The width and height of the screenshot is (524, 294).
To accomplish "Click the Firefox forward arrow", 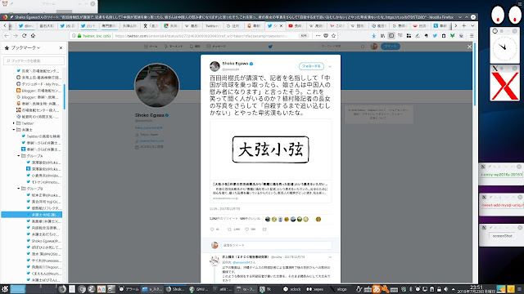I will coord(16,36).
